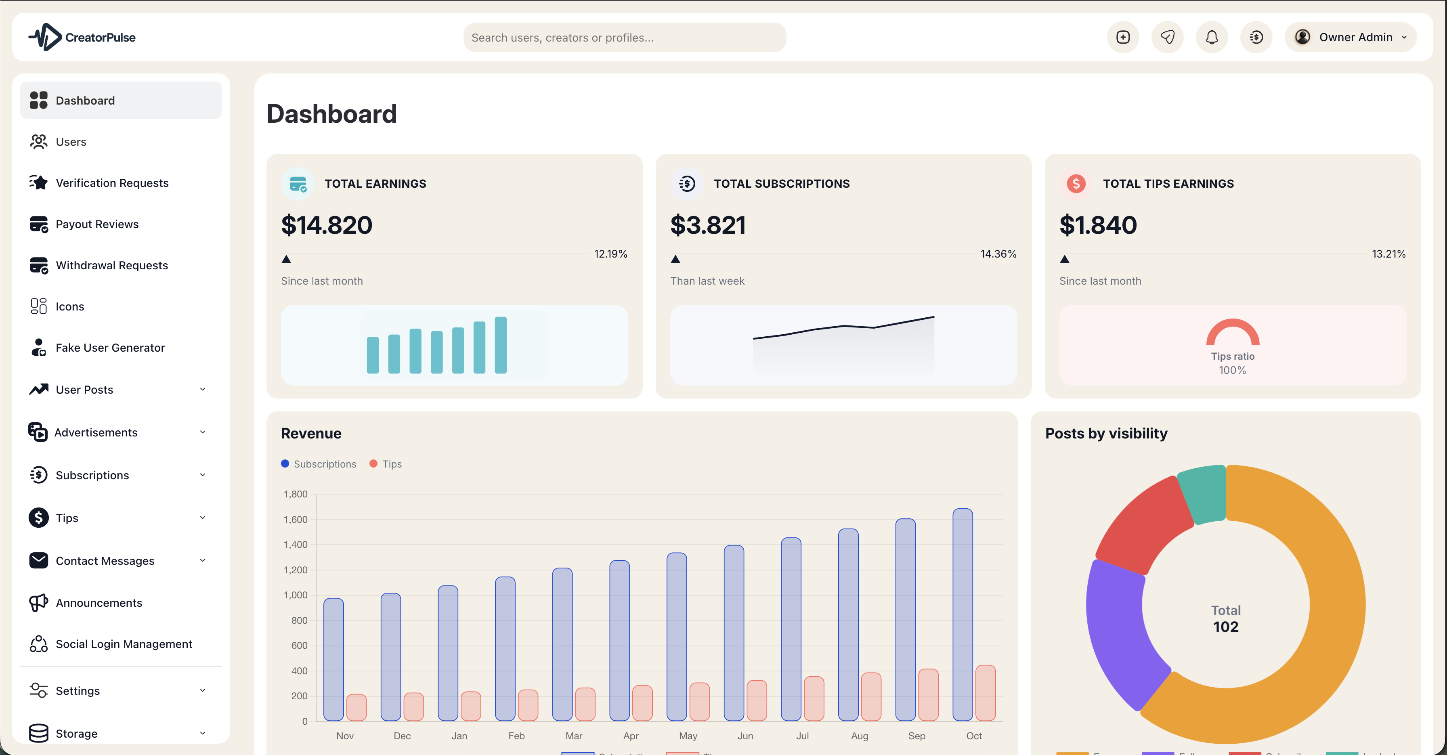Click the Owner Admin avatar

pyautogui.click(x=1302, y=37)
